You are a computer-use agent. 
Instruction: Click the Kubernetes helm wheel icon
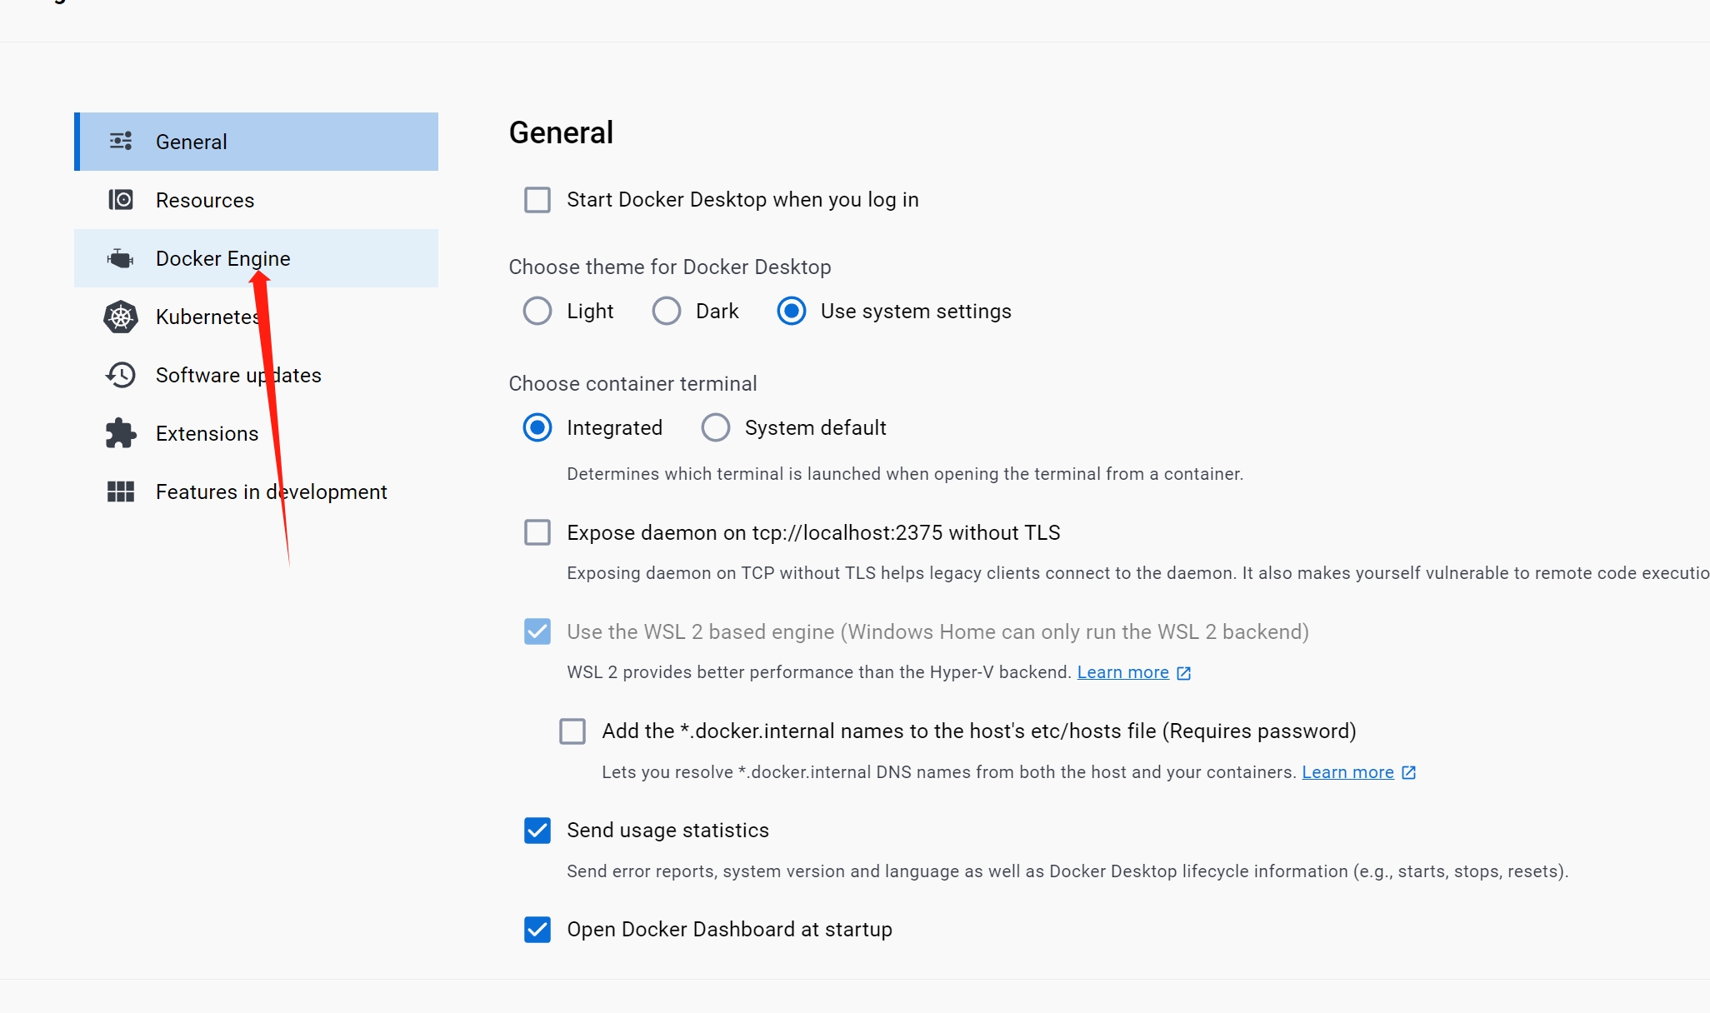(x=121, y=317)
